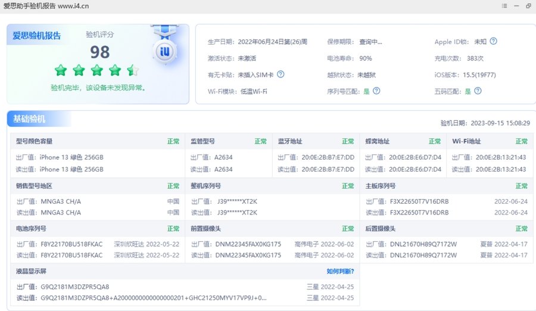
Task: Click 正常 status in Wi-Fi地址 header
Action: (x=522, y=141)
